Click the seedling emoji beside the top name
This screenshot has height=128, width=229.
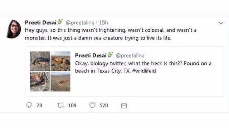[60, 22]
